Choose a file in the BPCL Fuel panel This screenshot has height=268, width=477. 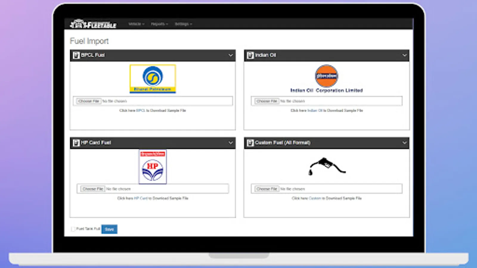coord(89,101)
